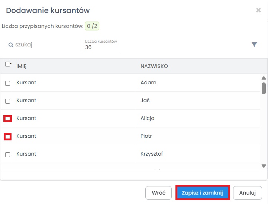Click the Wróć button

tap(158, 193)
